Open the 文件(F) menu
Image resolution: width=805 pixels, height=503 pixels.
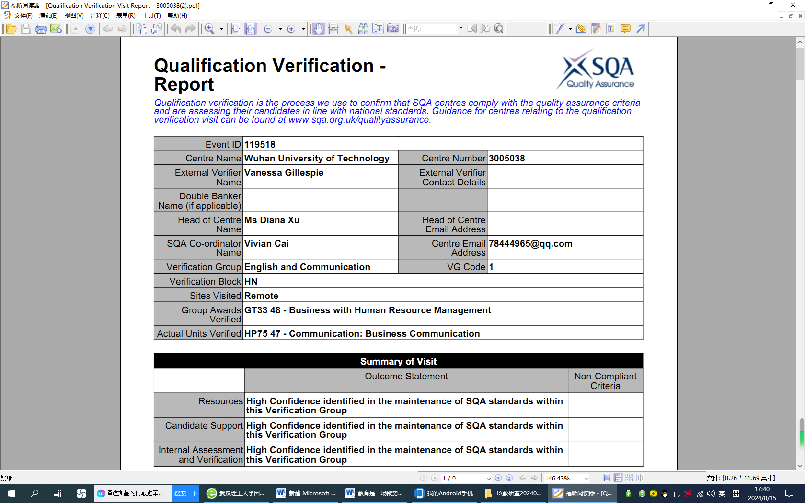click(x=23, y=16)
